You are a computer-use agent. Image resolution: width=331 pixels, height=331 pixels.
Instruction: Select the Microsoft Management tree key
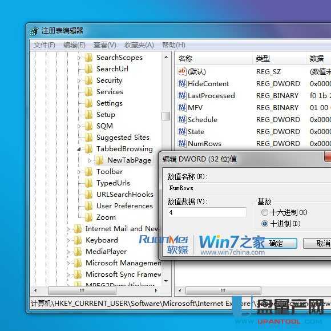pos(123,263)
